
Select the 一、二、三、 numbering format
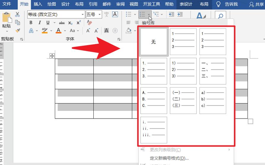(213, 71)
